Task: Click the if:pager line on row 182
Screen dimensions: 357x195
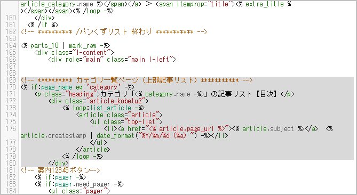Action: (x=60, y=177)
